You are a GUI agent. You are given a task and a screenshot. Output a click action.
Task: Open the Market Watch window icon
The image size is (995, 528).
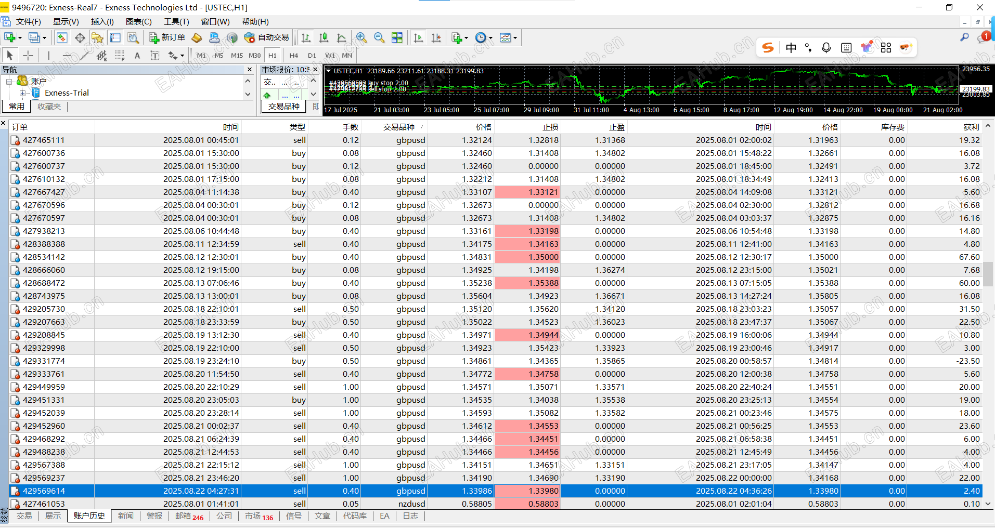pos(62,37)
